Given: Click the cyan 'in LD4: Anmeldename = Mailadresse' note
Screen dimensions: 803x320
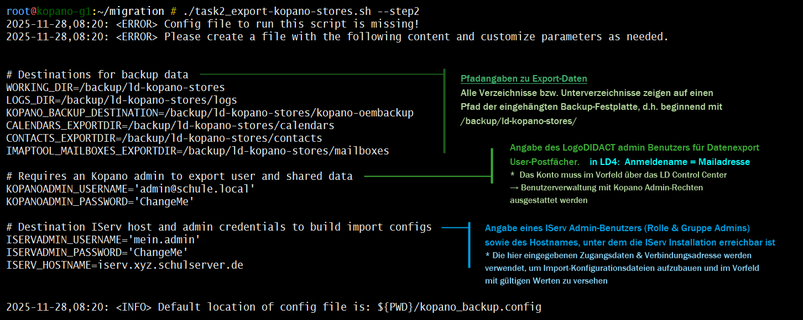Looking at the screenshot, I should coord(670,162).
